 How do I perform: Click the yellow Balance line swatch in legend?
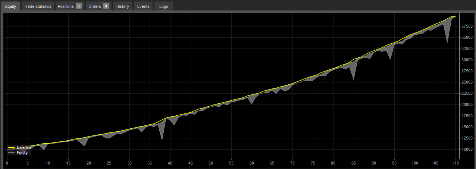(11, 148)
